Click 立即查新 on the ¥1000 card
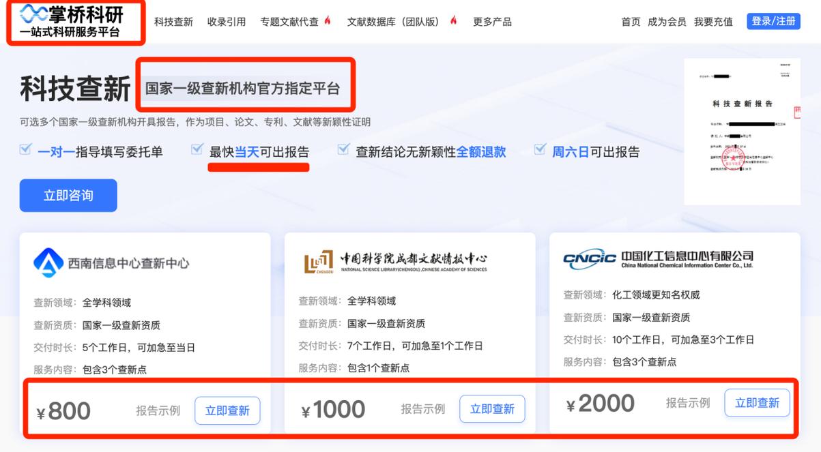821x452 pixels. click(x=492, y=409)
